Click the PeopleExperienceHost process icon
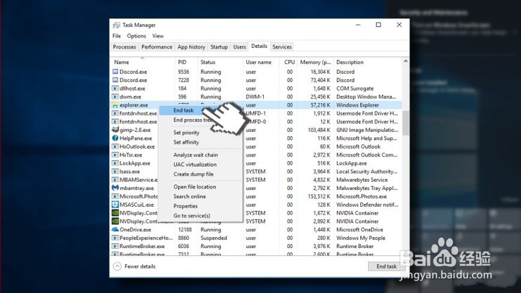The width and height of the screenshot is (521, 293). (x=115, y=238)
